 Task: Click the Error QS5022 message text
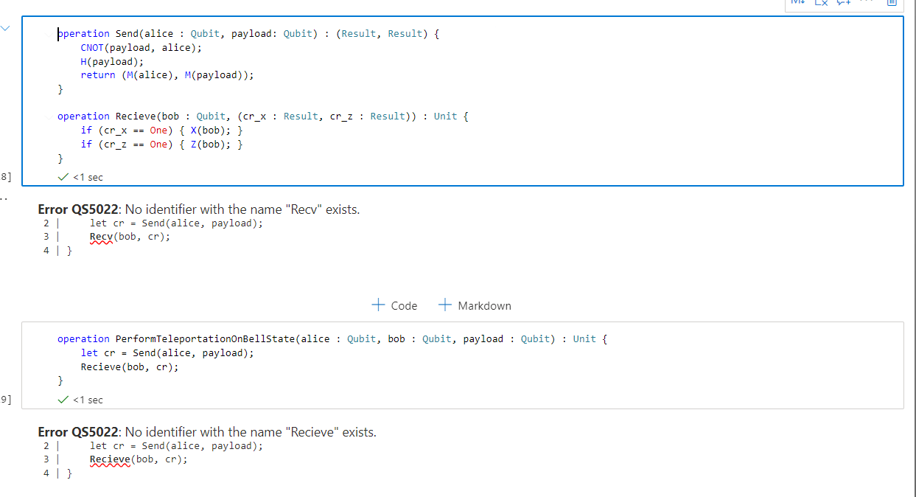199,209
